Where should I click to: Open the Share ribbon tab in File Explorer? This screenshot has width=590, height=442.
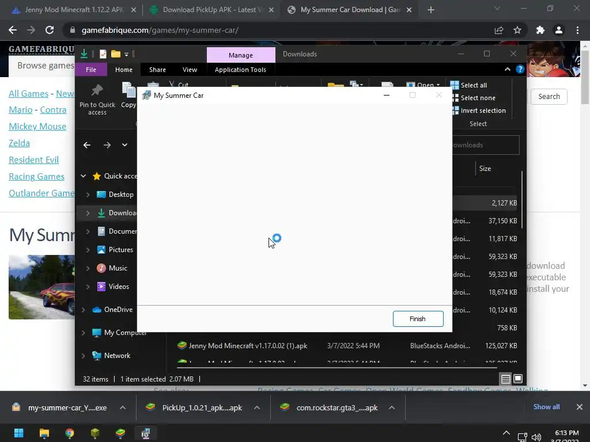click(x=157, y=70)
